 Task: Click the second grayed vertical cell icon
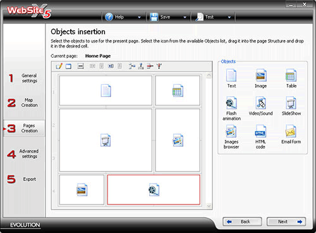119,66
